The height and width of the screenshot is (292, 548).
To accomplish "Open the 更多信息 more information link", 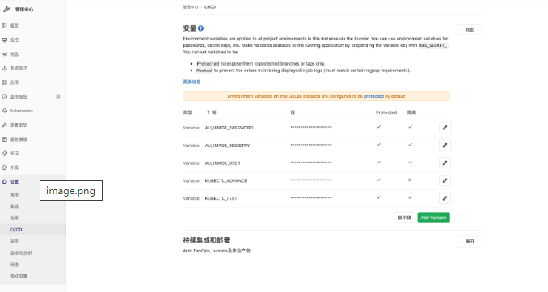I will [x=192, y=82].
